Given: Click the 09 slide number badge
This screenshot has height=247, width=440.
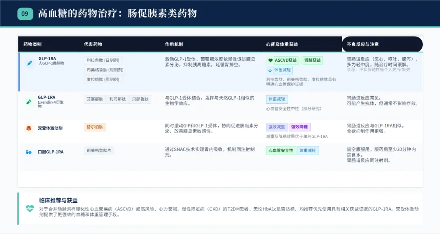Looking at the screenshot, I should coord(25,14).
